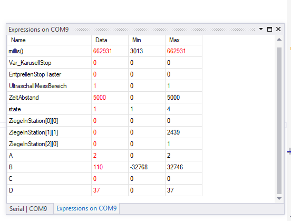Click the UltraschallMessBereich Data value 1
The height and width of the screenshot is (221, 291).
[95, 86]
